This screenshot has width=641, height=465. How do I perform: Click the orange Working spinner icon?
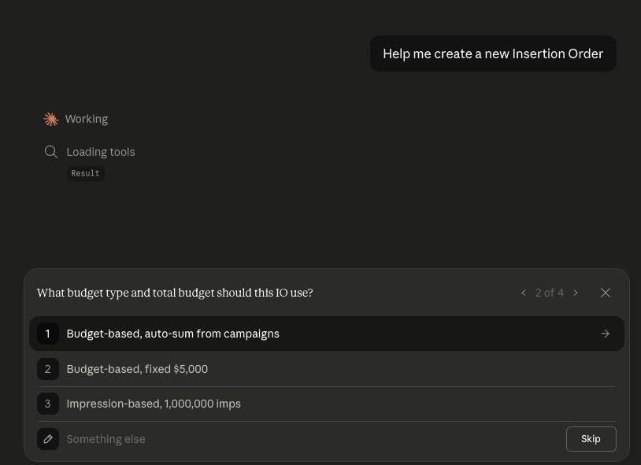click(x=51, y=120)
